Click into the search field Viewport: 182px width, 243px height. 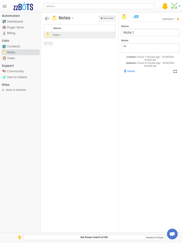point(99,6)
